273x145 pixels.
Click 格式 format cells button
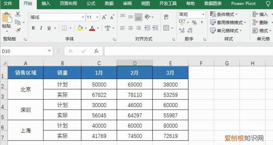pyautogui.click(x=262, y=31)
